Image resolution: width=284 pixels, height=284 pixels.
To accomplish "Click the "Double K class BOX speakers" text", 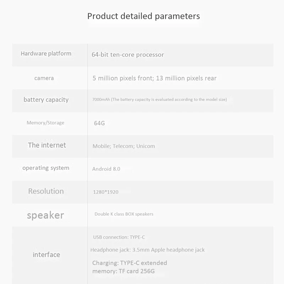I will tap(124, 214).
